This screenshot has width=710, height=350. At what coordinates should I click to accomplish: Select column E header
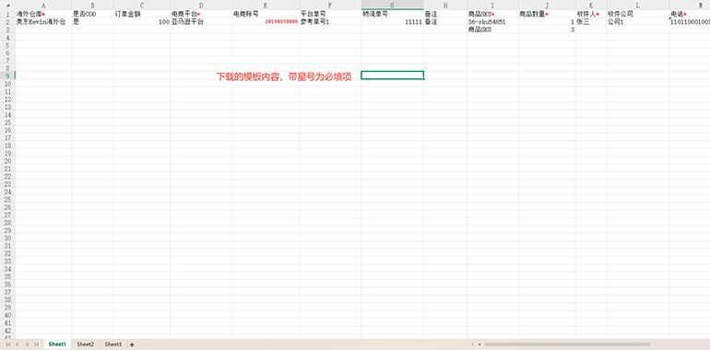pyautogui.click(x=266, y=6)
